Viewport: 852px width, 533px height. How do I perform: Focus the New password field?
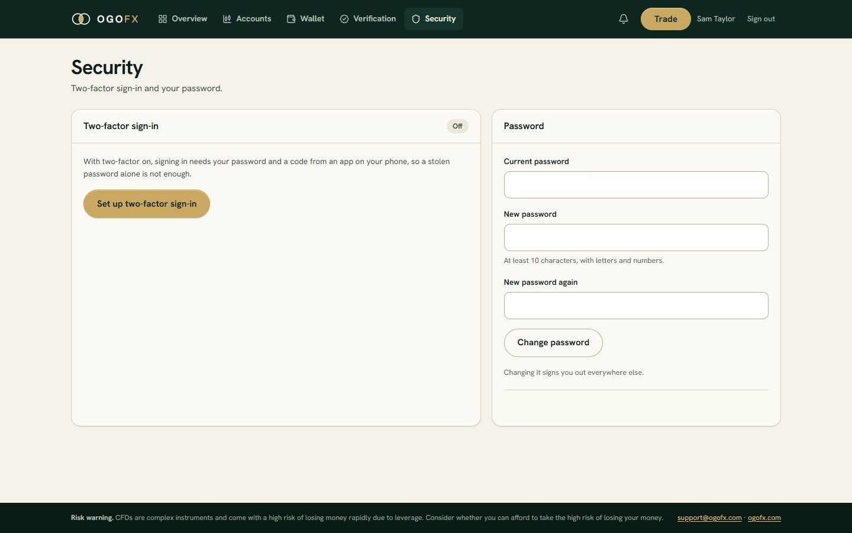(636, 237)
